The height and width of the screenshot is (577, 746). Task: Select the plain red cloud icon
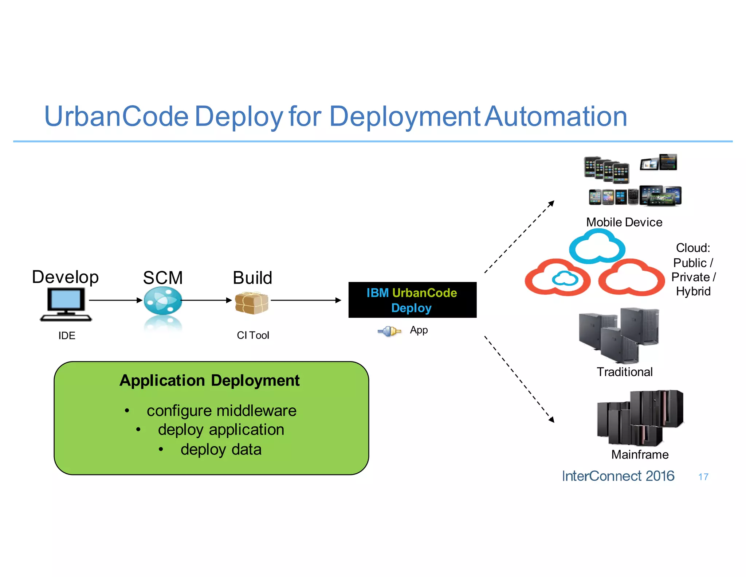(x=631, y=277)
